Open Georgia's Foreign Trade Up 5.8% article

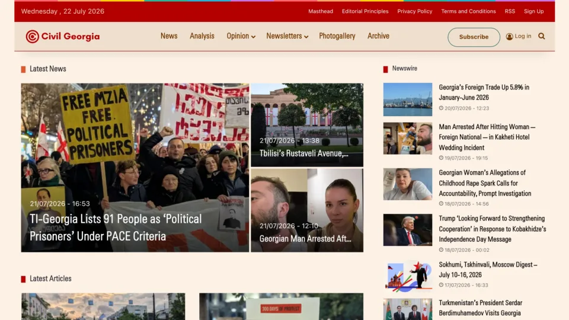pos(484,92)
